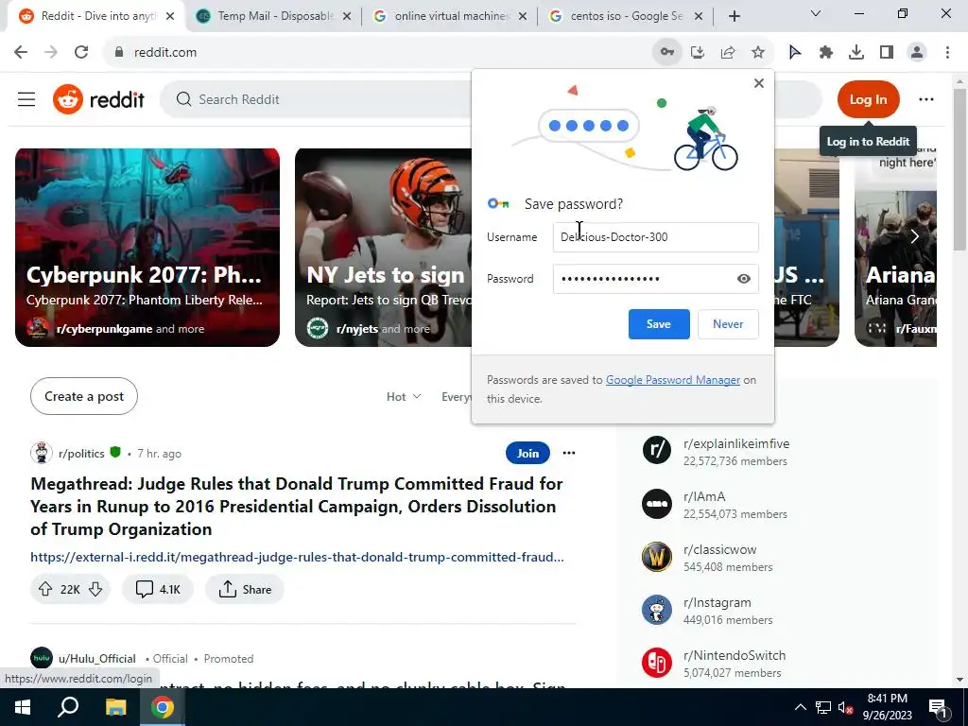
Task: Click the taskbar volume icon
Action: (x=845, y=707)
